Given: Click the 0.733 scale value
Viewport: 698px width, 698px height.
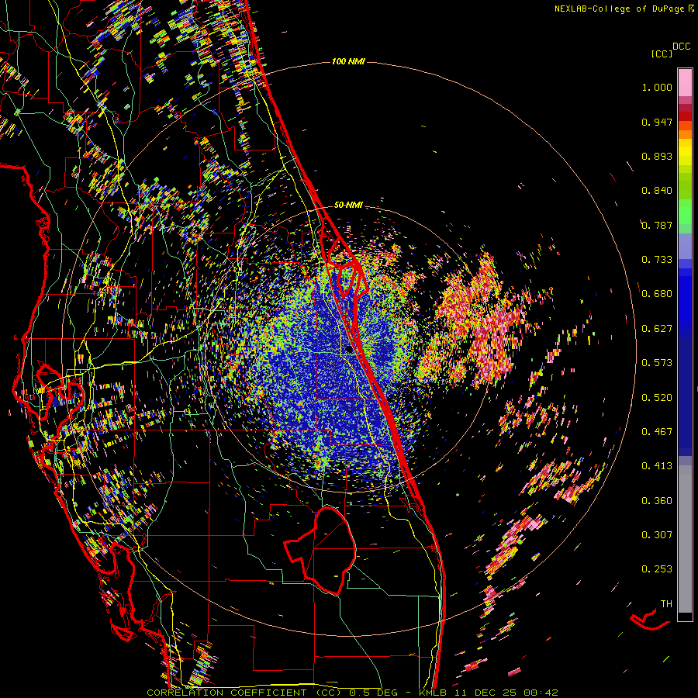Looking at the screenshot, I should coord(657,260).
